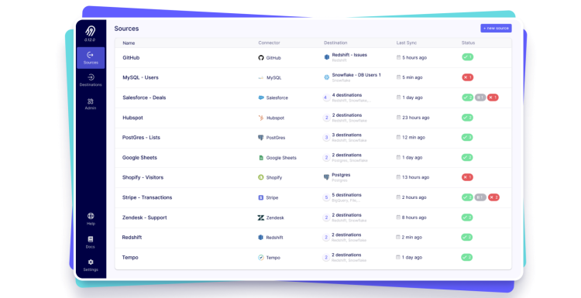Click the new source button
This screenshot has height=298, width=581.
(496, 28)
